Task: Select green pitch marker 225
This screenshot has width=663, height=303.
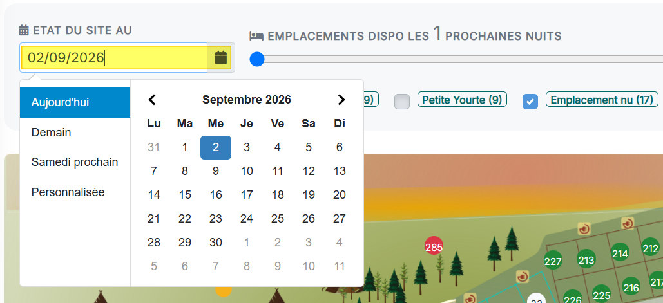Action: pyautogui.click(x=601, y=295)
